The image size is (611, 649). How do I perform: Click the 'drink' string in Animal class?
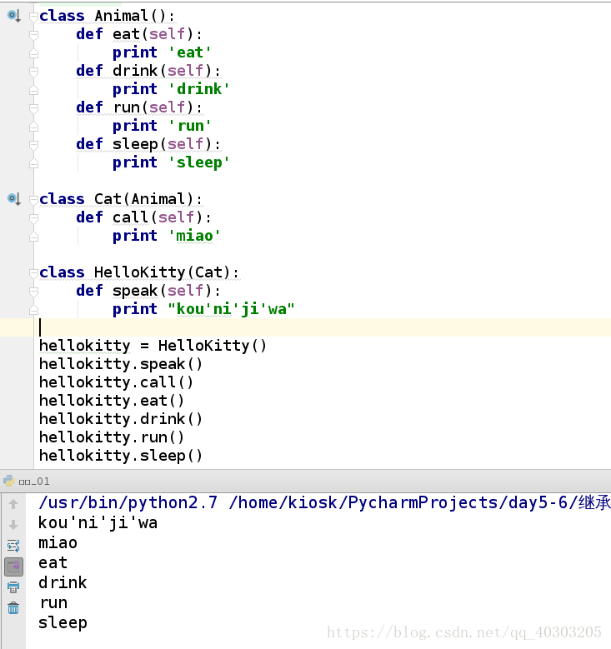198,89
